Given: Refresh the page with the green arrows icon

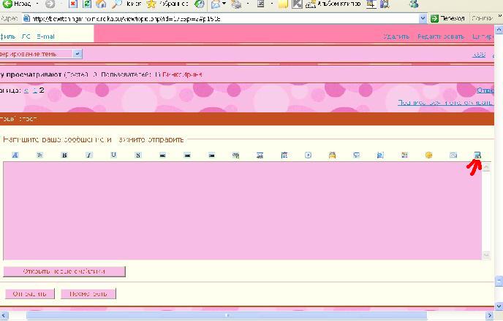Looking at the screenshot, I should coord(86,4).
